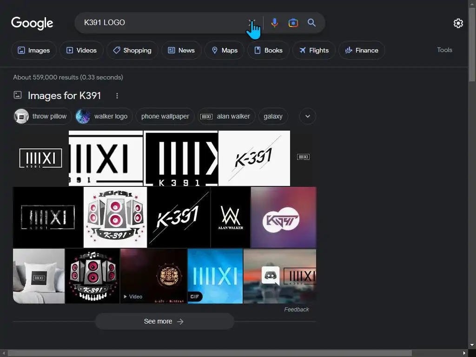Open the K-391 script on white thumbnail
Image resolution: width=476 pixels, height=357 pixels.
[254, 158]
